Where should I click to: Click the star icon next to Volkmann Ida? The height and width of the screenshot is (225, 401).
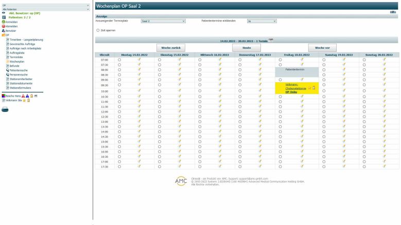click(x=24, y=100)
